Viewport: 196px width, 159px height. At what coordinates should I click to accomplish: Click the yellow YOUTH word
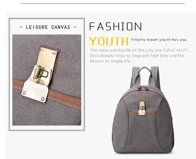pos(109,41)
